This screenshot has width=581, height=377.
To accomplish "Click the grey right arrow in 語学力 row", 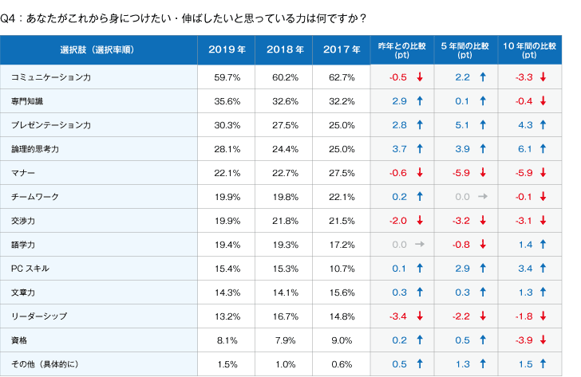I will [420, 245].
